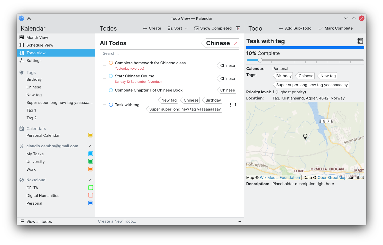Collapse the claudio.cambra@gmail.com account section
The image size is (383, 245).
[90, 146]
